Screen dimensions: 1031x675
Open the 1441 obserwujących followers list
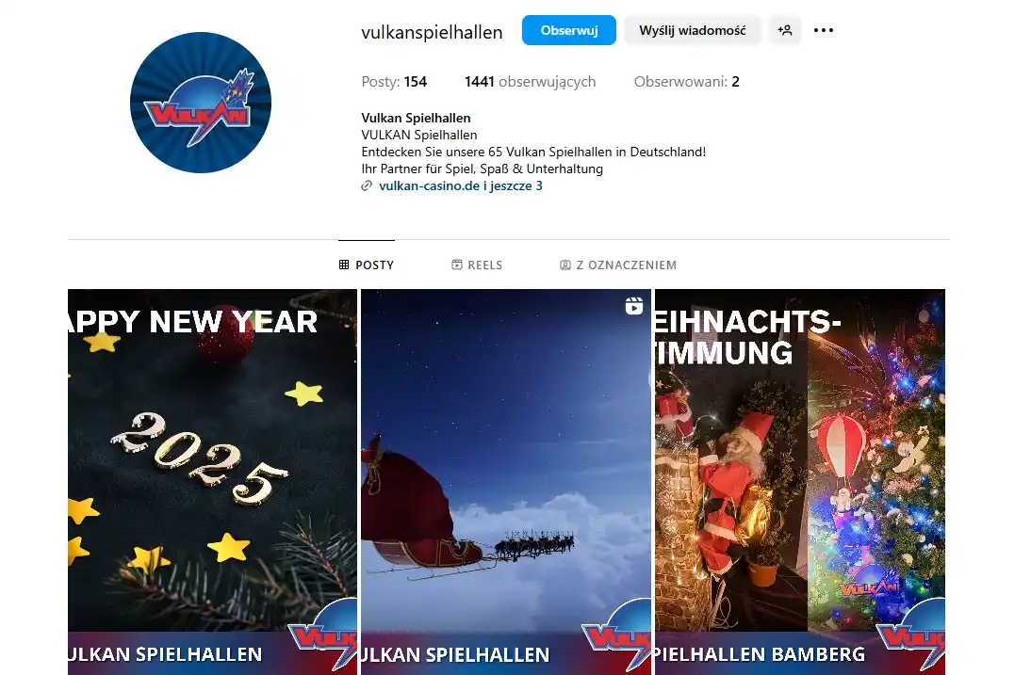[x=530, y=81]
